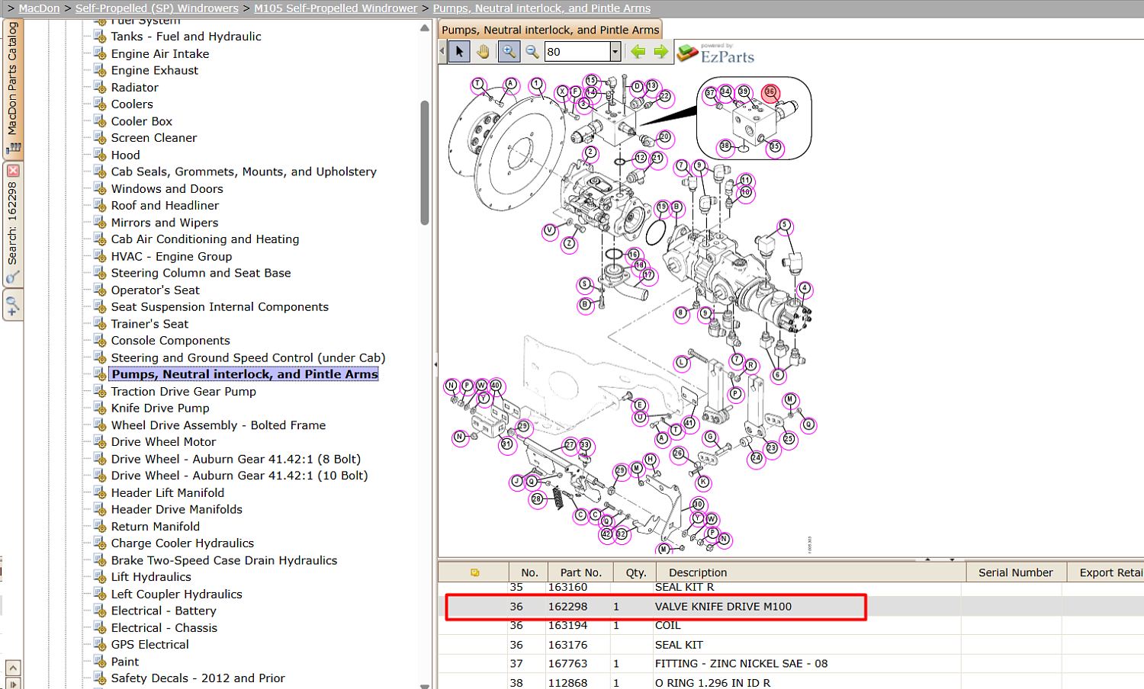Click the Radiator page icon
The image size is (1144, 689).
pyautogui.click(x=100, y=87)
